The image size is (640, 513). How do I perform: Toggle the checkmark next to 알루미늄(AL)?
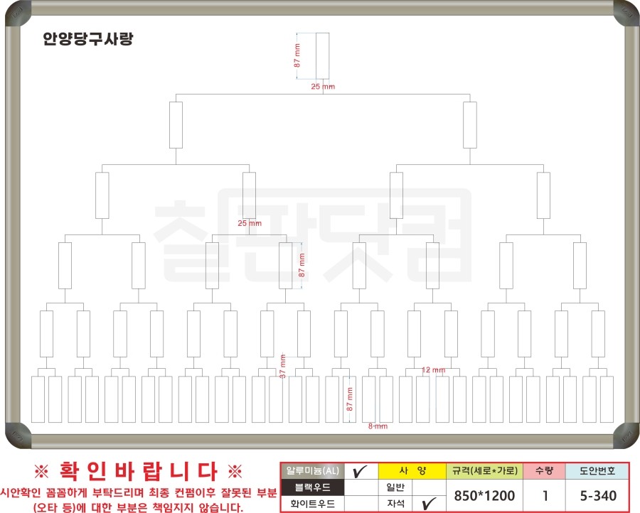[361, 471]
